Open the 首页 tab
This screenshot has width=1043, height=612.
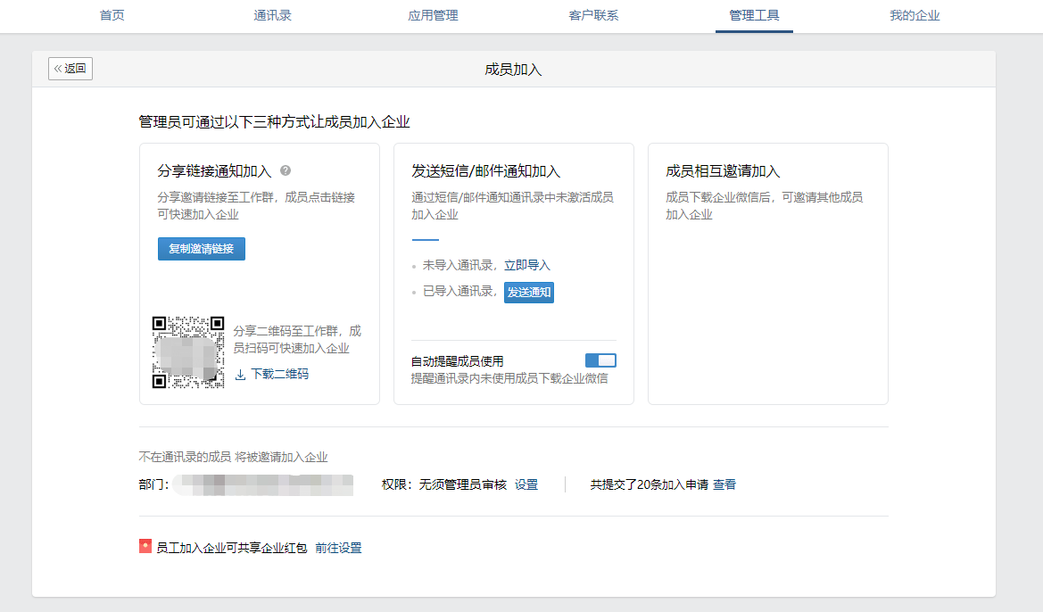[112, 16]
